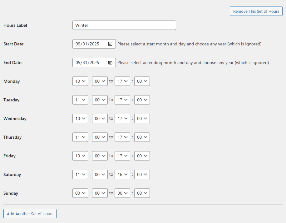Click the Saturday row label

(x=12, y=174)
